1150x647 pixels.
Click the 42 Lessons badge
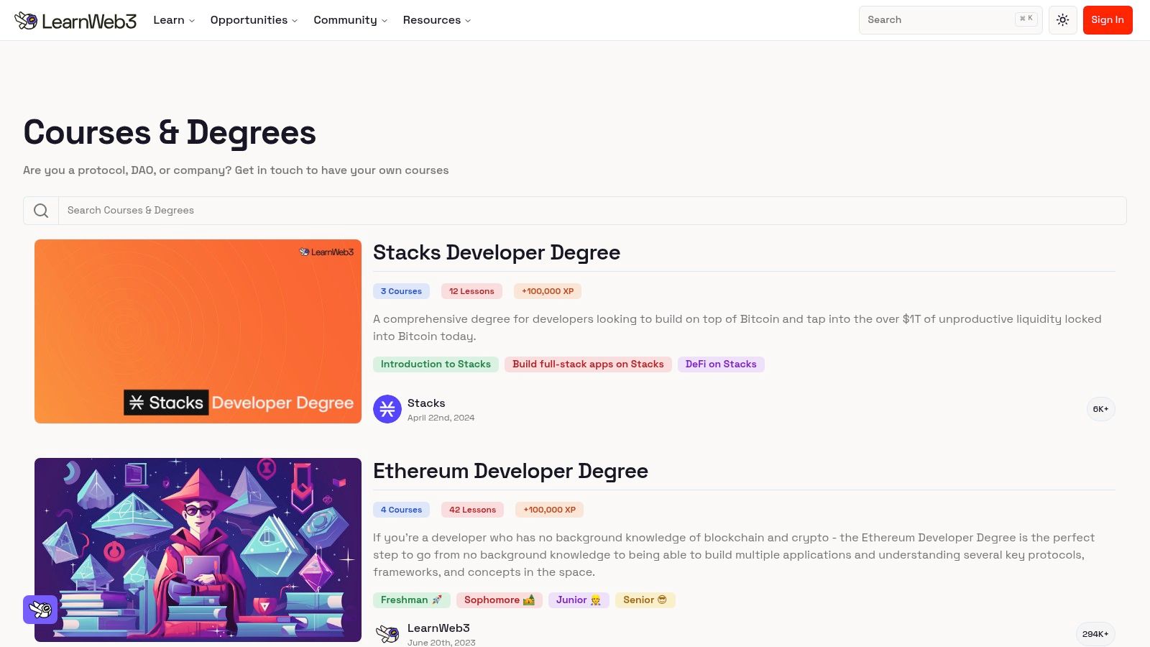coord(472,510)
